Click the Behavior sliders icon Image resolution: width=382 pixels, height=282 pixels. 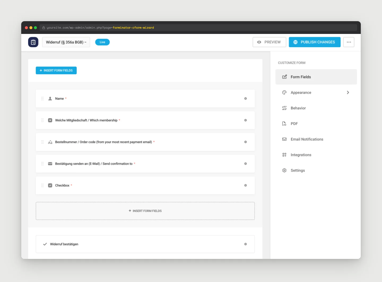(284, 108)
